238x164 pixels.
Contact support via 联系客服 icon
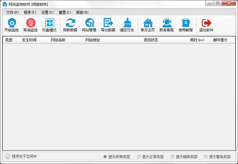pyautogui.click(x=167, y=25)
